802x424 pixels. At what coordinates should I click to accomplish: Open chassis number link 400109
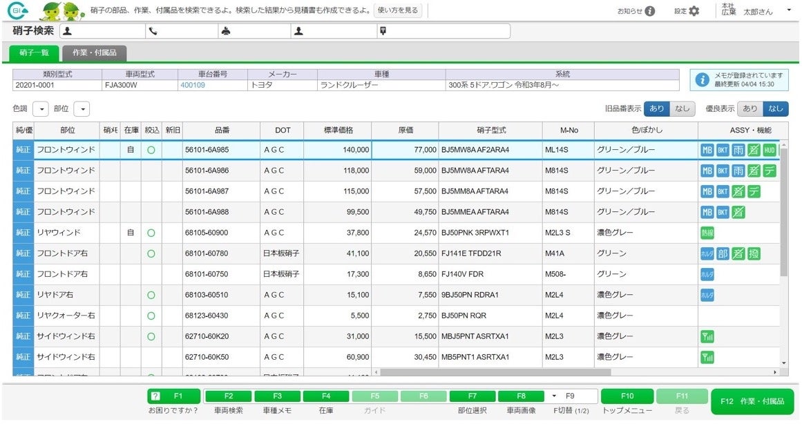click(193, 85)
